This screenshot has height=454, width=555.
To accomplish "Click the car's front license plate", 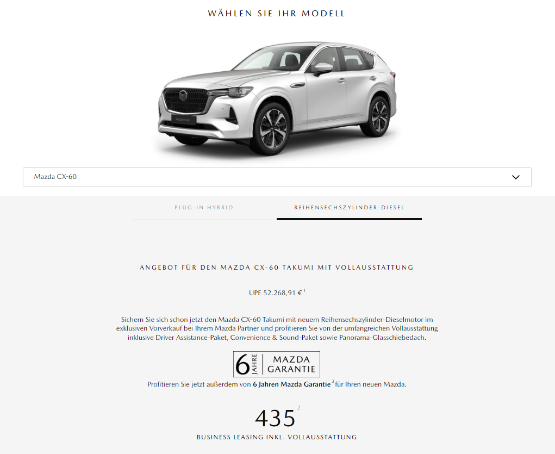I will point(184,120).
